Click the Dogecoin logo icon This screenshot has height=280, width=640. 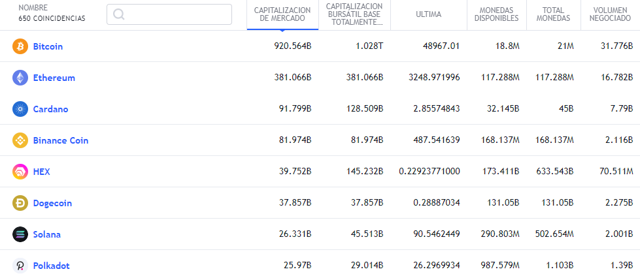point(20,203)
